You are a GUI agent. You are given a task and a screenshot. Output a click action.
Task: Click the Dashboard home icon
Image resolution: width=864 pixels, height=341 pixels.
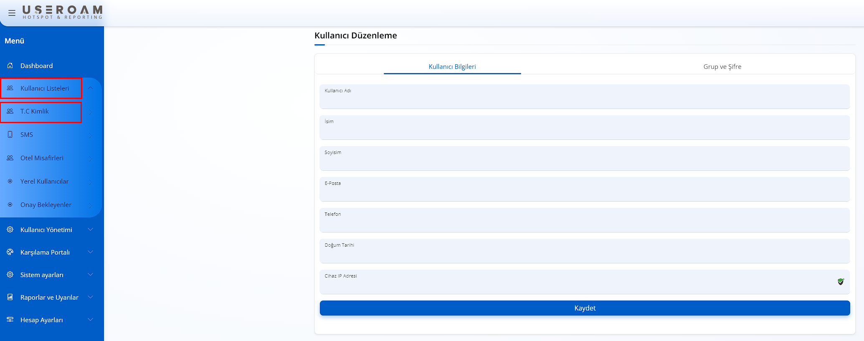tap(10, 66)
